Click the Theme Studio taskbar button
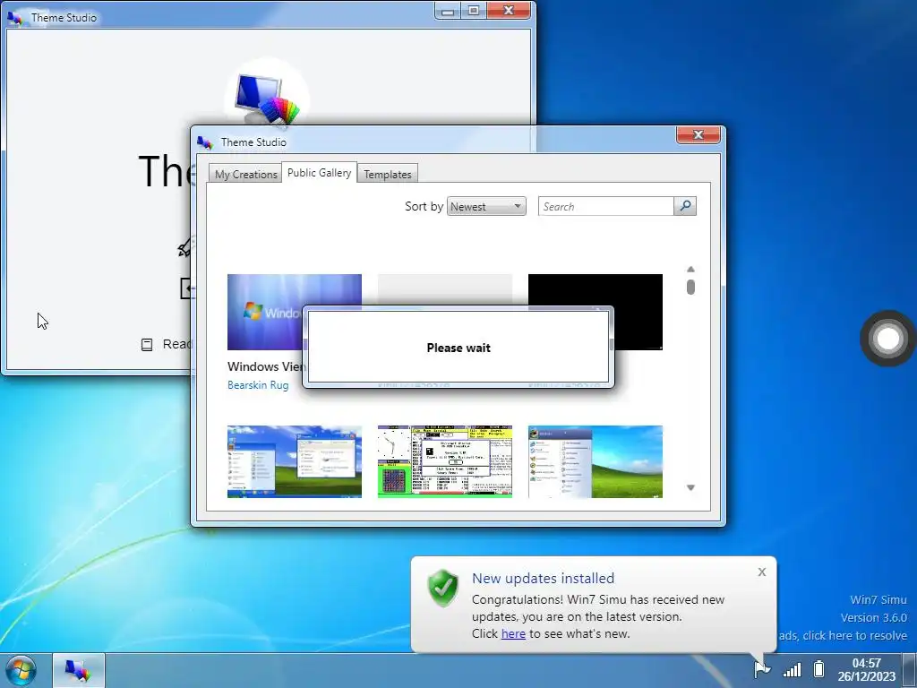This screenshot has height=688, width=917. 79,670
